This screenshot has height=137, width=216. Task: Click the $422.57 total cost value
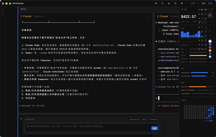(x=188, y=17)
